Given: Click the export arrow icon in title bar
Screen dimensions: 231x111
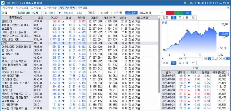Looking at the screenshot, I should pyautogui.click(x=195, y=3).
